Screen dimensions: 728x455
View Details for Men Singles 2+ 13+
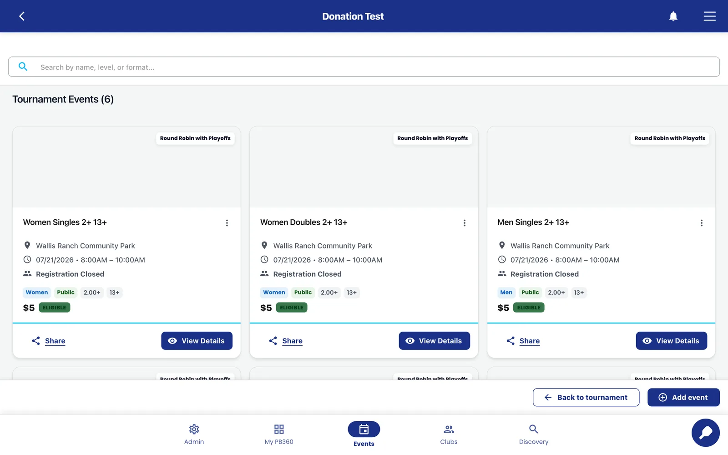pos(671,341)
